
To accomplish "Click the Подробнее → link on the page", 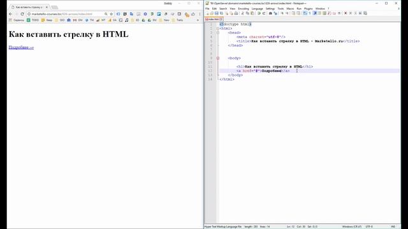I will (x=21, y=47).
